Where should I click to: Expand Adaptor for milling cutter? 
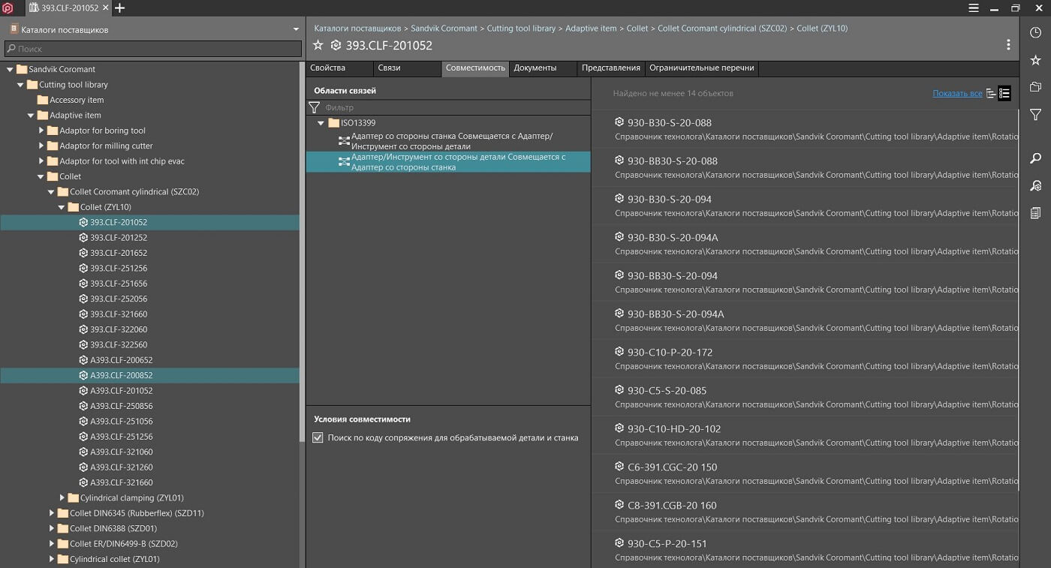[x=41, y=146]
